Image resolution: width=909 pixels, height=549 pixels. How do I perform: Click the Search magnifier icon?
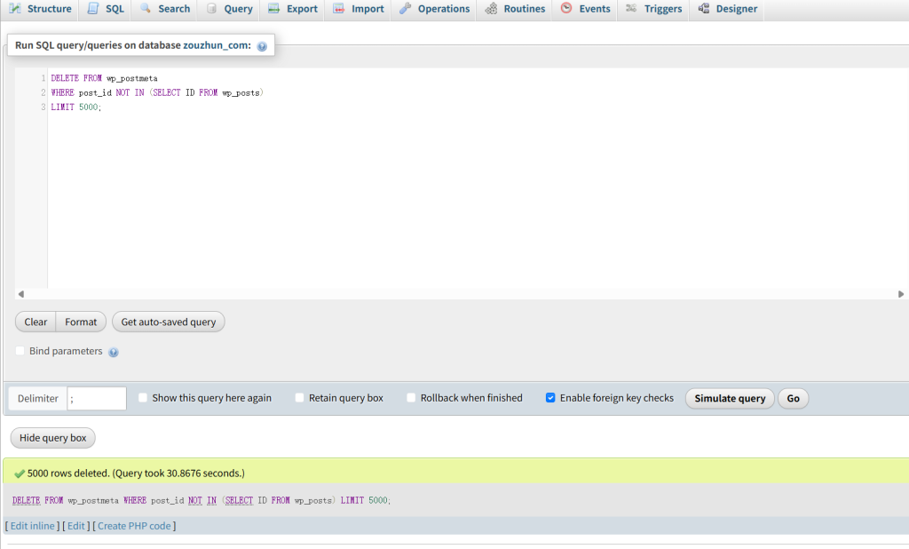tap(146, 9)
